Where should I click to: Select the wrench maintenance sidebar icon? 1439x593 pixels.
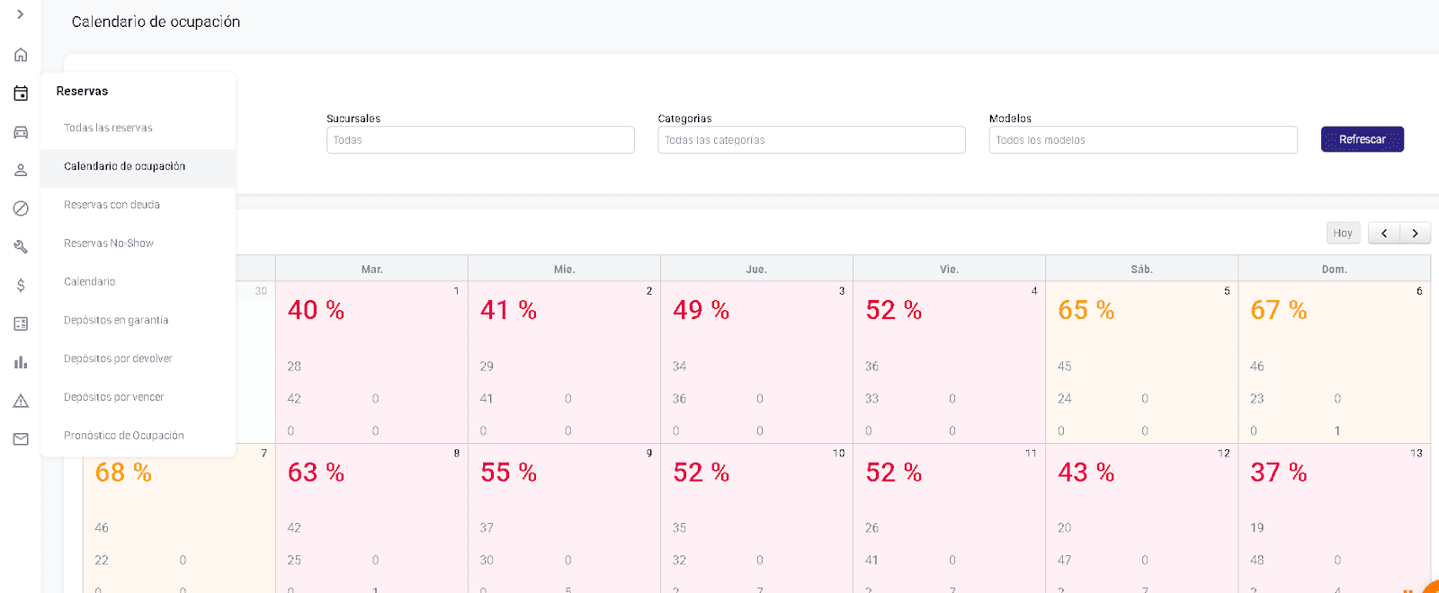click(x=21, y=247)
